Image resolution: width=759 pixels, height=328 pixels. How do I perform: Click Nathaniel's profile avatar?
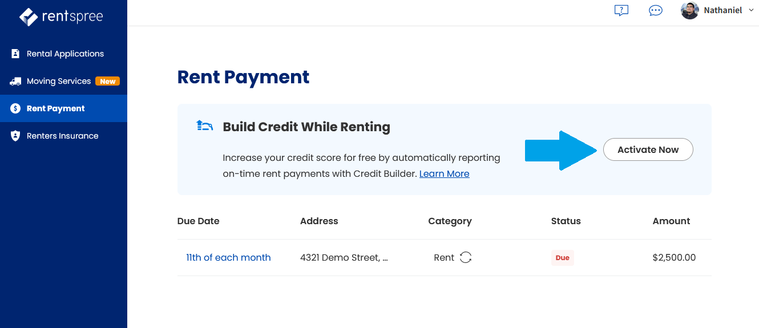tap(690, 10)
